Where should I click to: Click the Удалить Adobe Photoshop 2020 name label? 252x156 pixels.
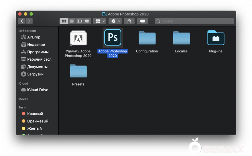[x=78, y=53]
